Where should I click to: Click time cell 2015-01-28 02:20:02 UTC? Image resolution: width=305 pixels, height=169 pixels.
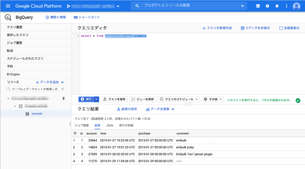(x=117, y=154)
